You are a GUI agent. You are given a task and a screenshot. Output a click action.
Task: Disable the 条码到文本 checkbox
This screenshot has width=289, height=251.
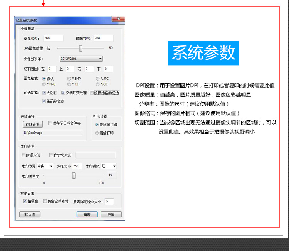point(44,101)
